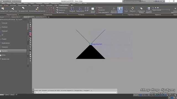This screenshot has width=177, height=99.
Task: Open the Geometric panel settings arrow
Action: 67,15
